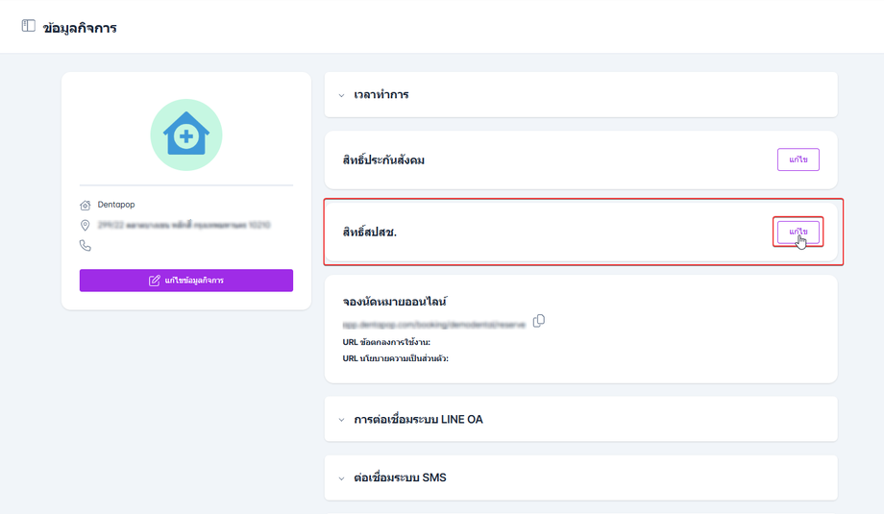Viewport: 884px width, 514px height.
Task: Click the Dentapop clinic name text
Action: [x=116, y=205]
